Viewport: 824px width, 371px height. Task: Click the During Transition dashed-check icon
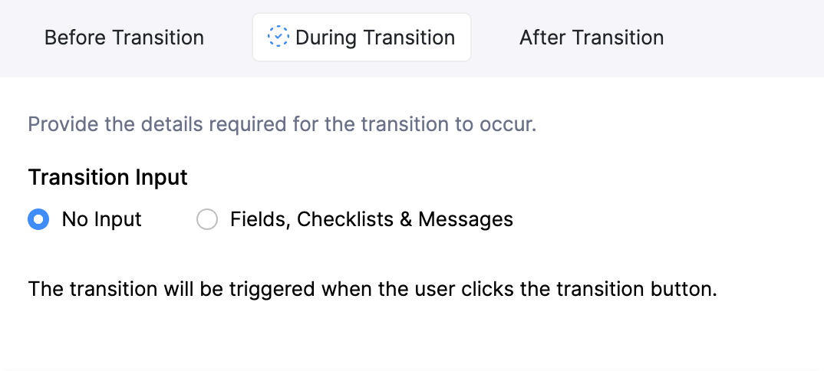pyautogui.click(x=278, y=37)
